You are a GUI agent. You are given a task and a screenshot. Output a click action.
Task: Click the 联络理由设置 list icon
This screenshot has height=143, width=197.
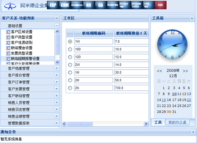click(8, 48)
